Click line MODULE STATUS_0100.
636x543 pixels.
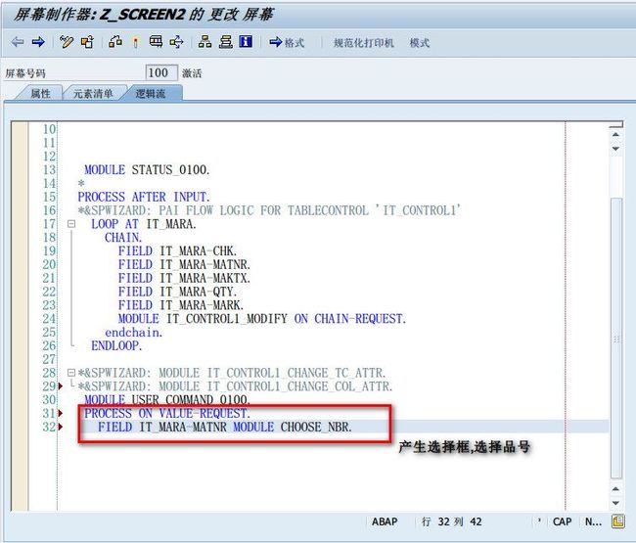147,169
